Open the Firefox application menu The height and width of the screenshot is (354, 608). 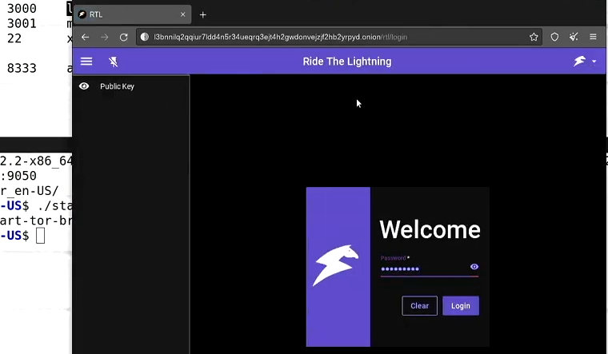tap(593, 37)
